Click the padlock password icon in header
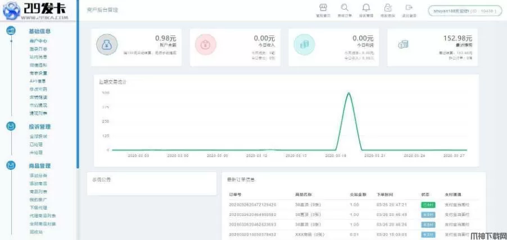The image size is (507, 240). (x=388, y=8)
